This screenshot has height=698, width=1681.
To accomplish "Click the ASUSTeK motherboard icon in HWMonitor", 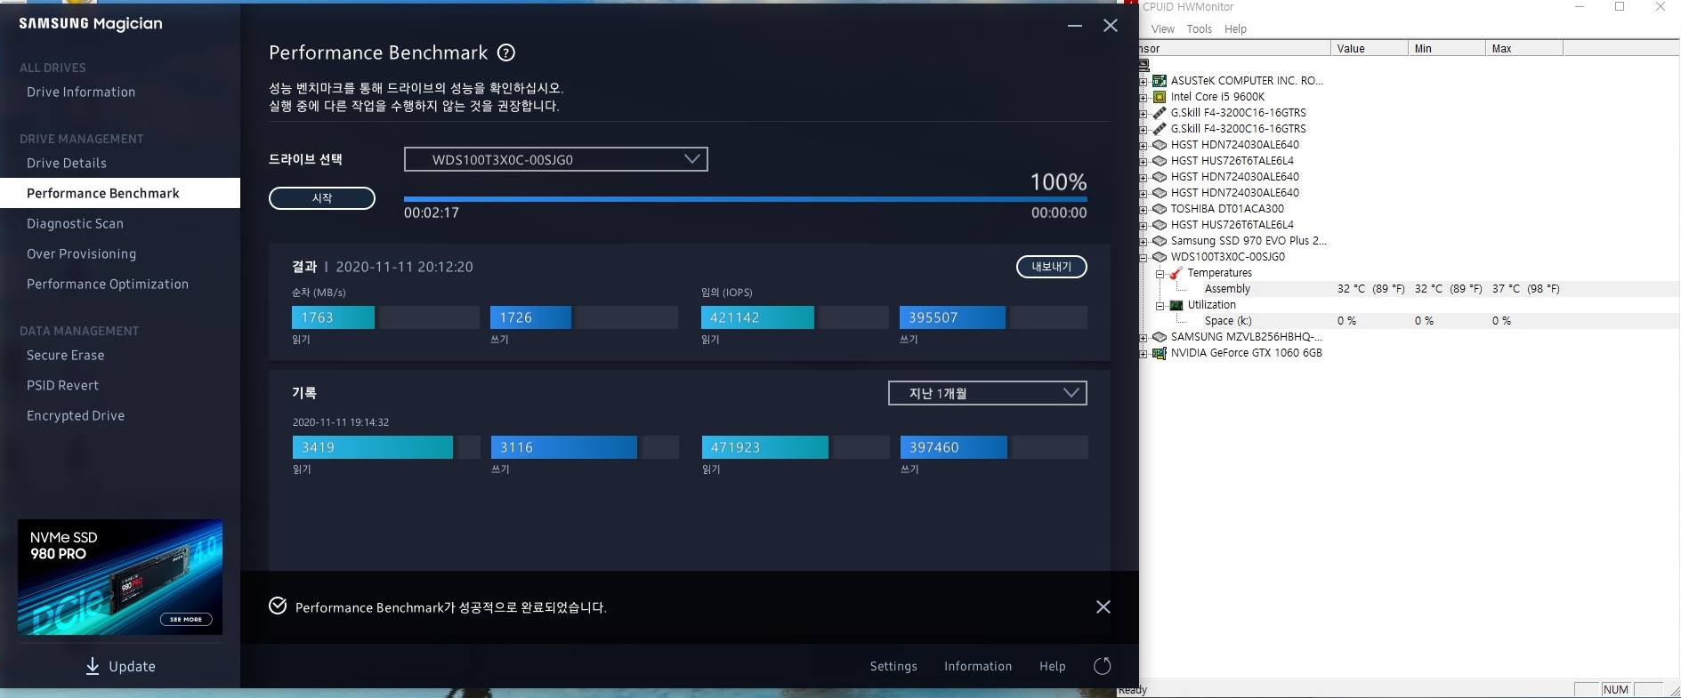I will point(1160,81).
